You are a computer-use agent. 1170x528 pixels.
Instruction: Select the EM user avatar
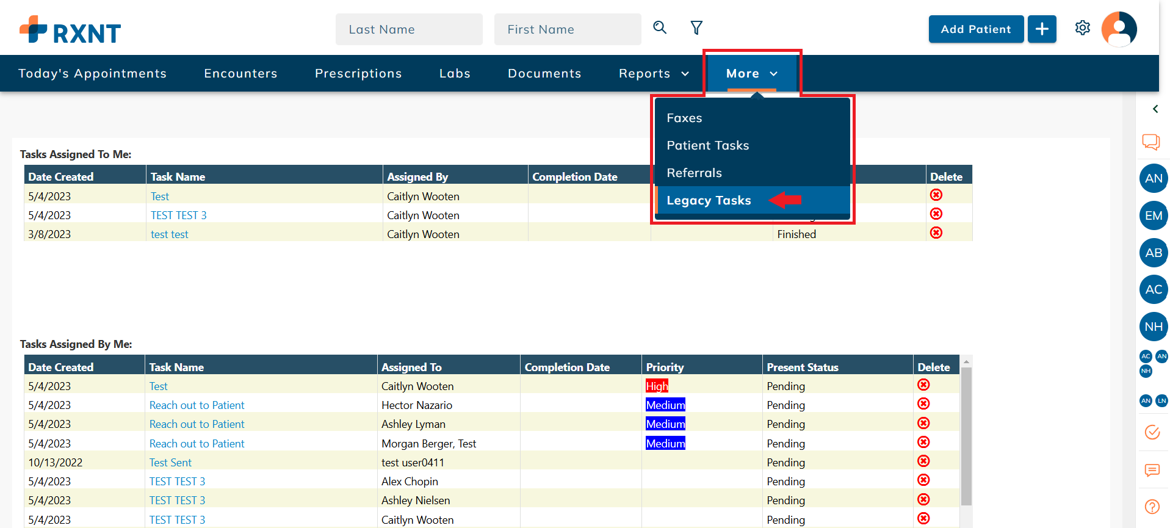pyautogui.click(x=1154, y=215)
